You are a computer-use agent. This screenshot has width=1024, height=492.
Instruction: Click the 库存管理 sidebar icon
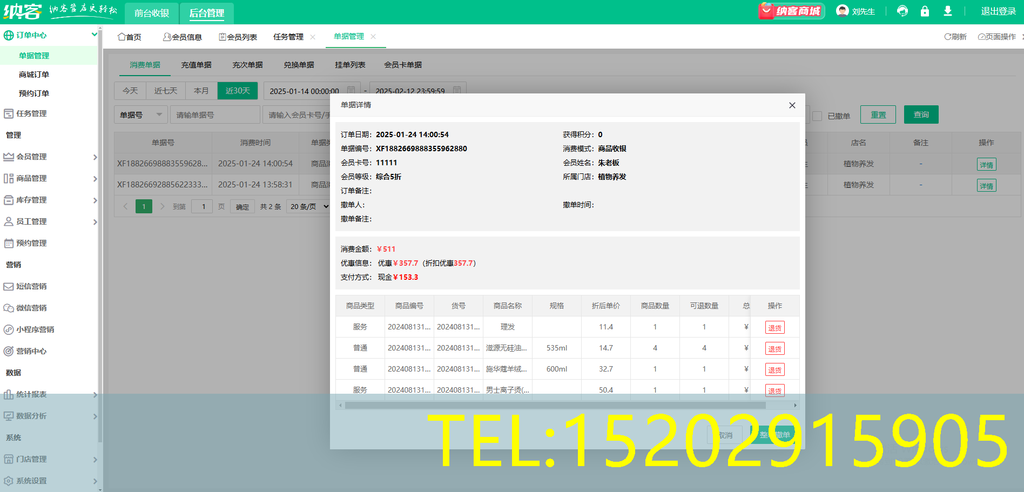9,200
